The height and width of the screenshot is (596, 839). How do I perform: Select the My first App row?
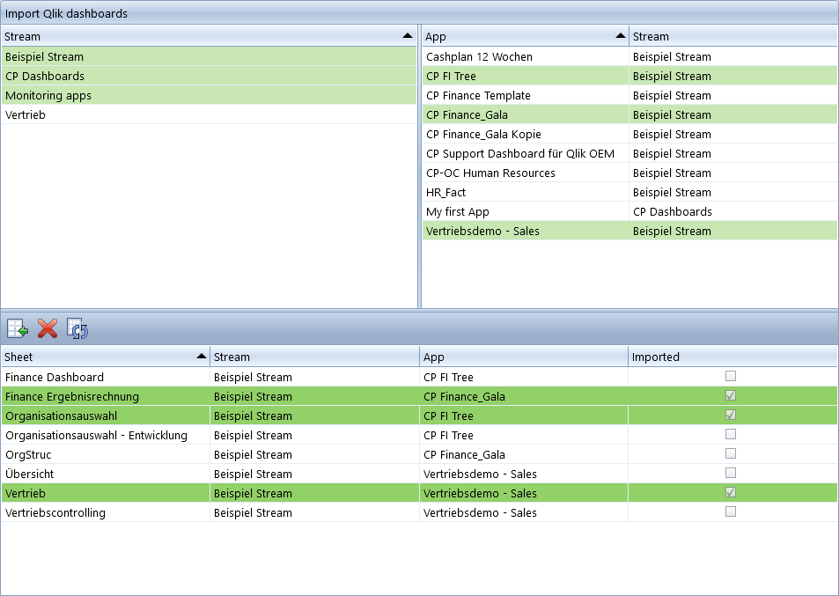(629, 211)
